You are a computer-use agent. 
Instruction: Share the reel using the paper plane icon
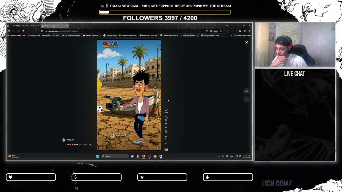coord(166,132)
